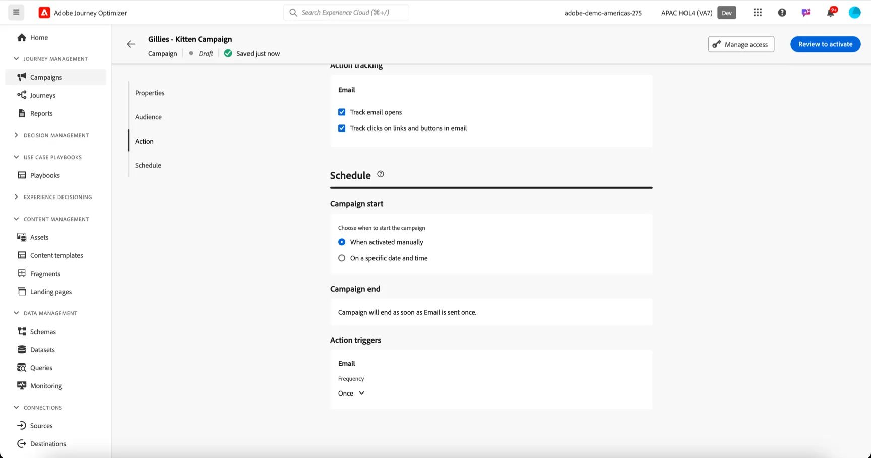Image resolution: width=871 pixels, height=458 pixels.
Task: Toggle the hamburger navigation menu
Action: pos(16,12)
